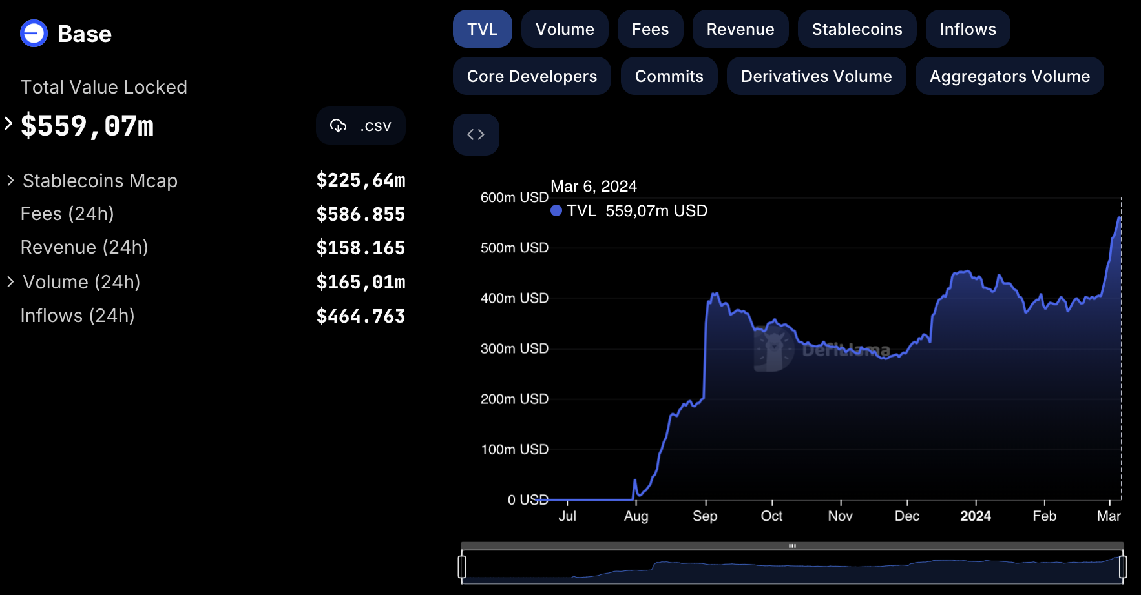Click the TVL legend dot in chart tooltip
Screen dimensions: 1141x595
click(556, 210)
